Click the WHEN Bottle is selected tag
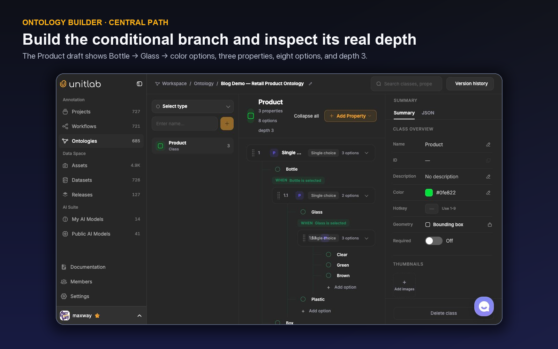This screenshot has width=558, height=349. click(x=298, y=180)
